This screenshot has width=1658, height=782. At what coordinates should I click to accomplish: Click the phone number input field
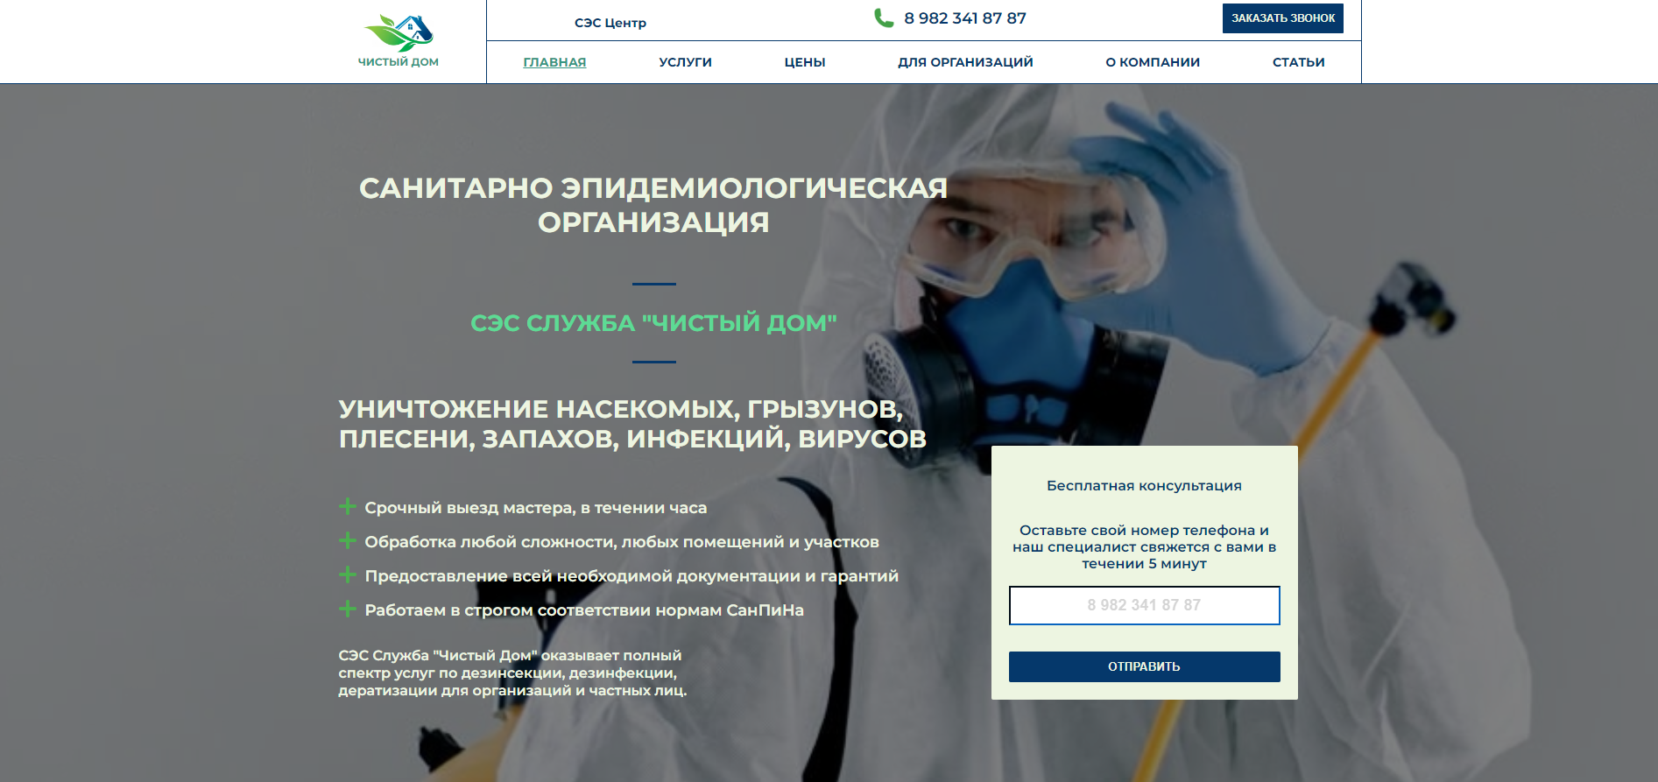(x=1144, y=605)
